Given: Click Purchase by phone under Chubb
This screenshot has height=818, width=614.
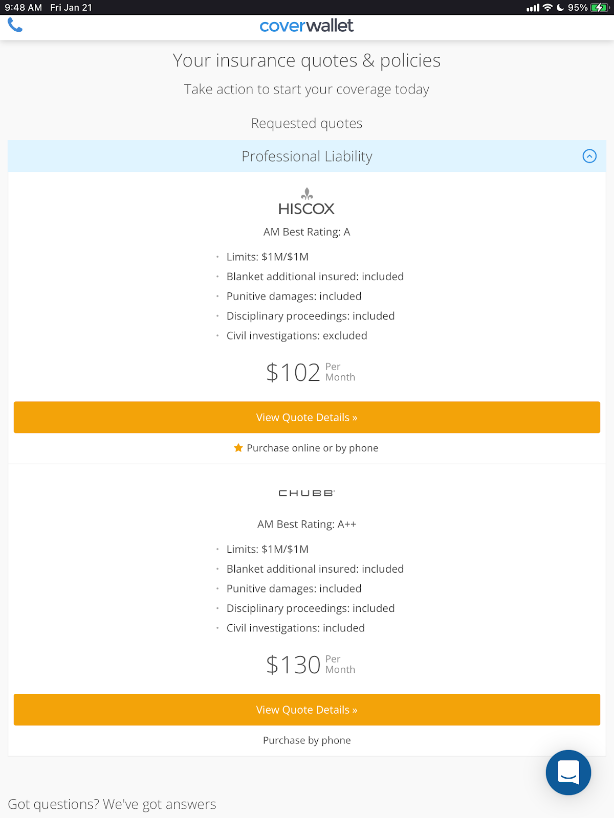Looking at the screenshot, I should (306, 740).
